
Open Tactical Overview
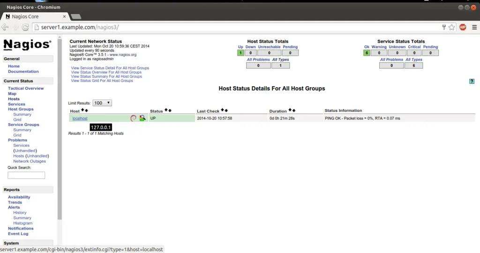pyautogui.click(x=26, y=88)
